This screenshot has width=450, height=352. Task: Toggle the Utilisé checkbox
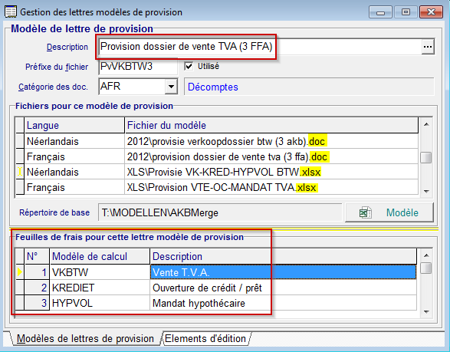tap(189, 66)
